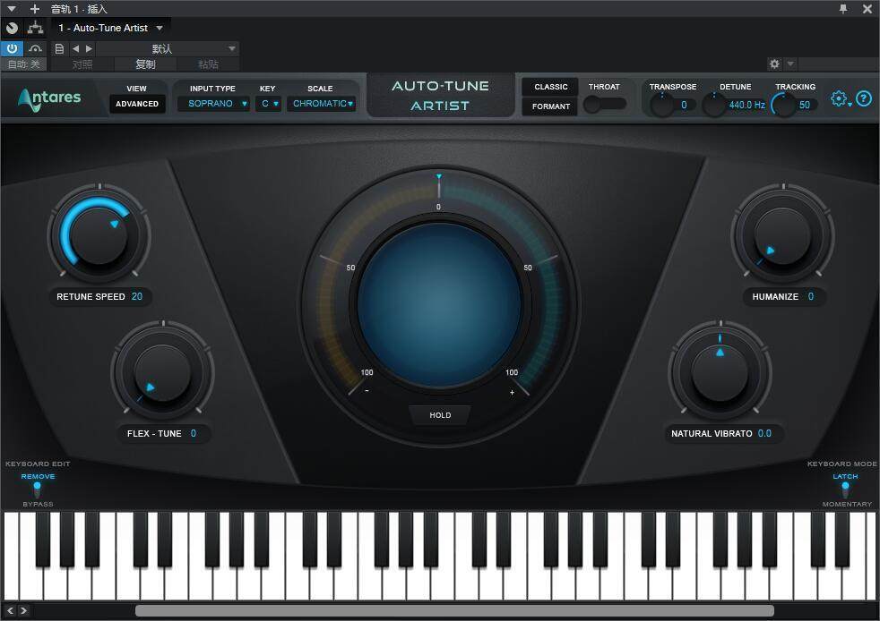Switch to the FORMANT tab

tap(549, 106)
